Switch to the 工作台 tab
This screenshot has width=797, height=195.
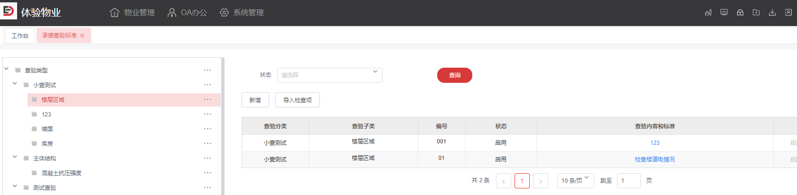coord(20,35)
